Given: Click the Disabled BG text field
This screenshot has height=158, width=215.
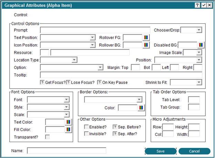Looking at the screenshot, I should [187, 45].
